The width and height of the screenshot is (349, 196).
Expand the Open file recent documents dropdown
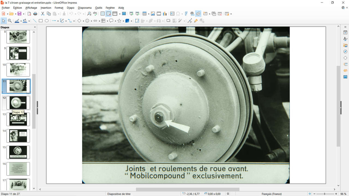point(15,14)
